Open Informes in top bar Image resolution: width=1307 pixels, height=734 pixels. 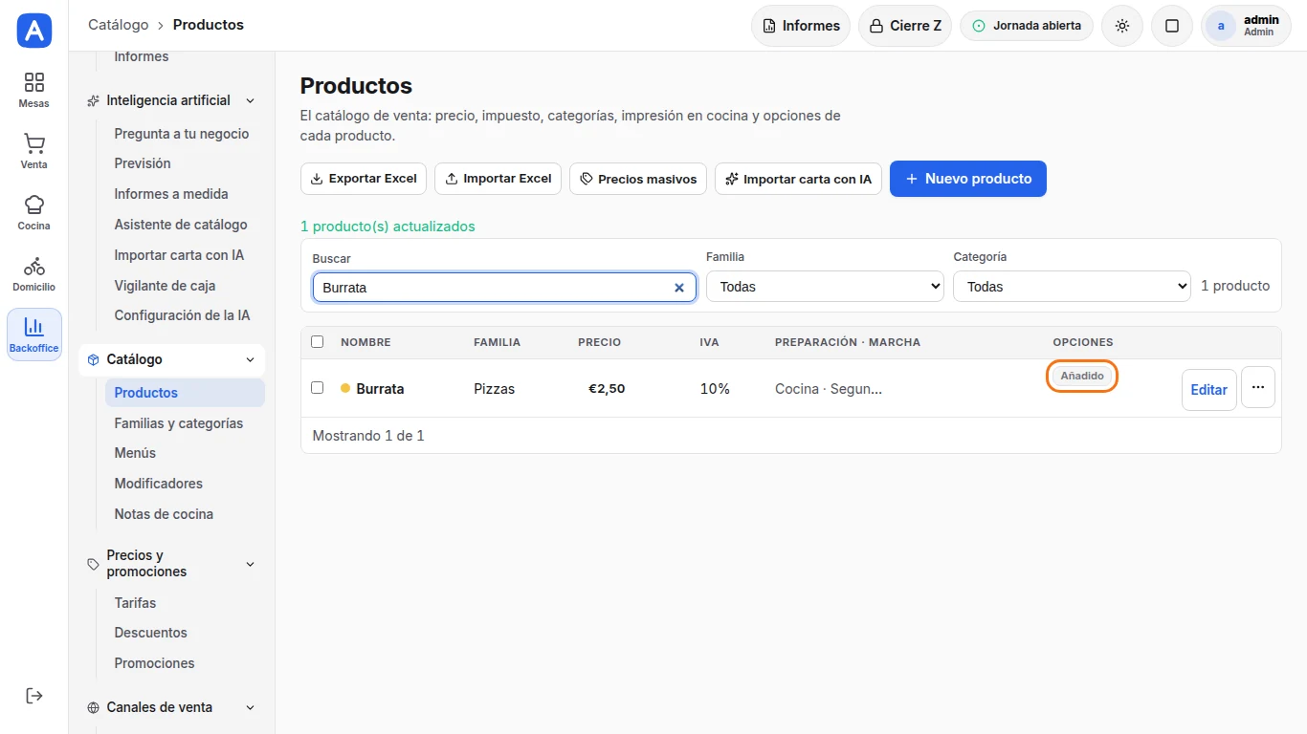pyautogui.click(x=801, y=26)
